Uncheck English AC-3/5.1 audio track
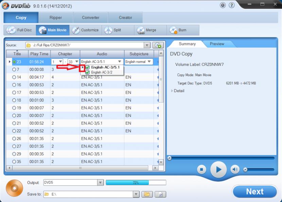The width and height of the screenshot is (282, 202). 88,68
